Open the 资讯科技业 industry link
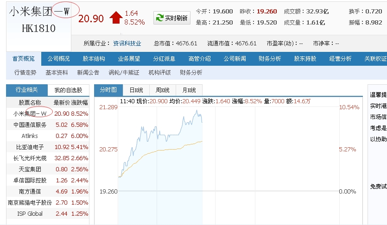387x225 pixels. click(127, 44)
